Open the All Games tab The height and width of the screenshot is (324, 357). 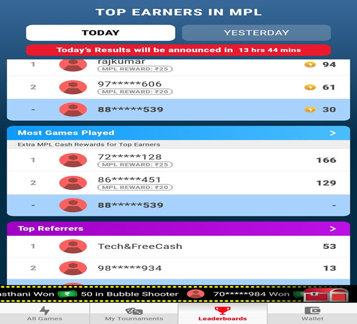45,314
